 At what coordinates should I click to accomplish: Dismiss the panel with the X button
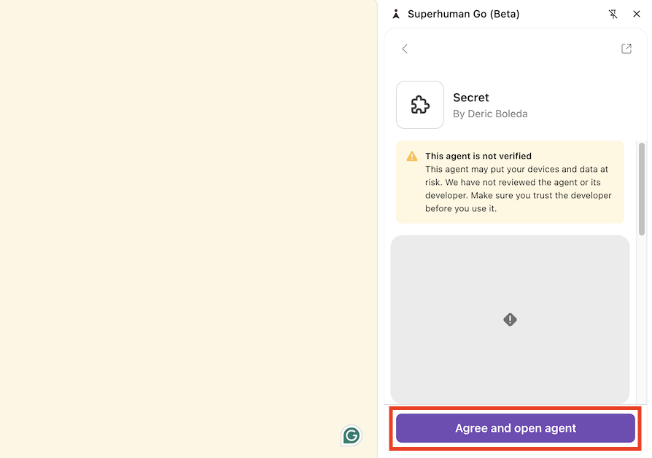click(x=638, y=14)
